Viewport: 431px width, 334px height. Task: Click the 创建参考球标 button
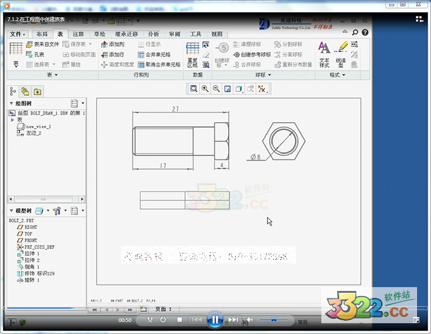tap(251, 55)
